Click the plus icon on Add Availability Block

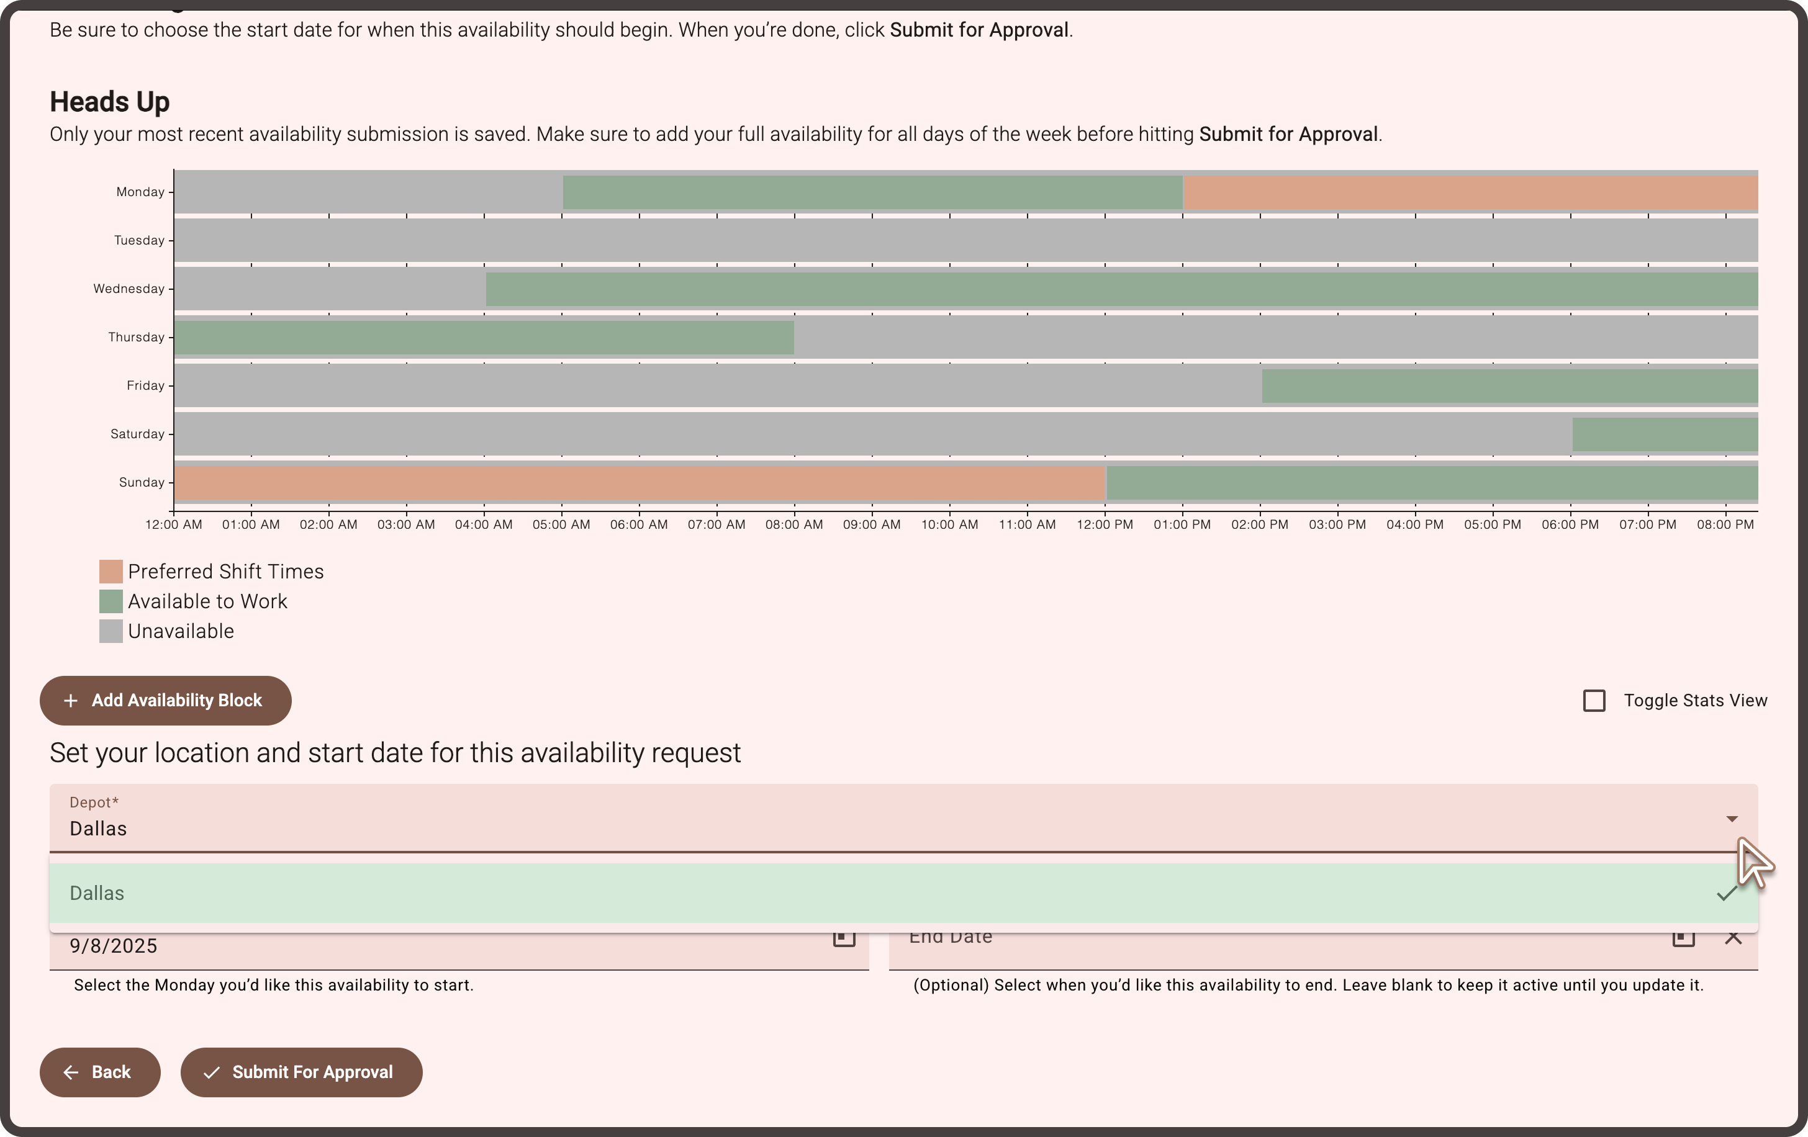[x=71, y=700]
